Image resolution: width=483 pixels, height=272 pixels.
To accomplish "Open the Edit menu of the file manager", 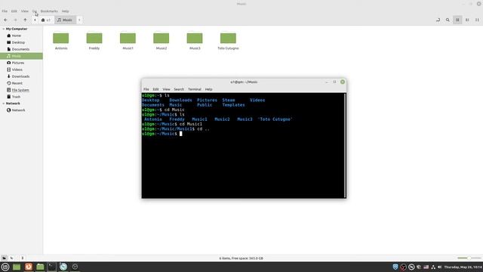I will (x=14, y=11).
